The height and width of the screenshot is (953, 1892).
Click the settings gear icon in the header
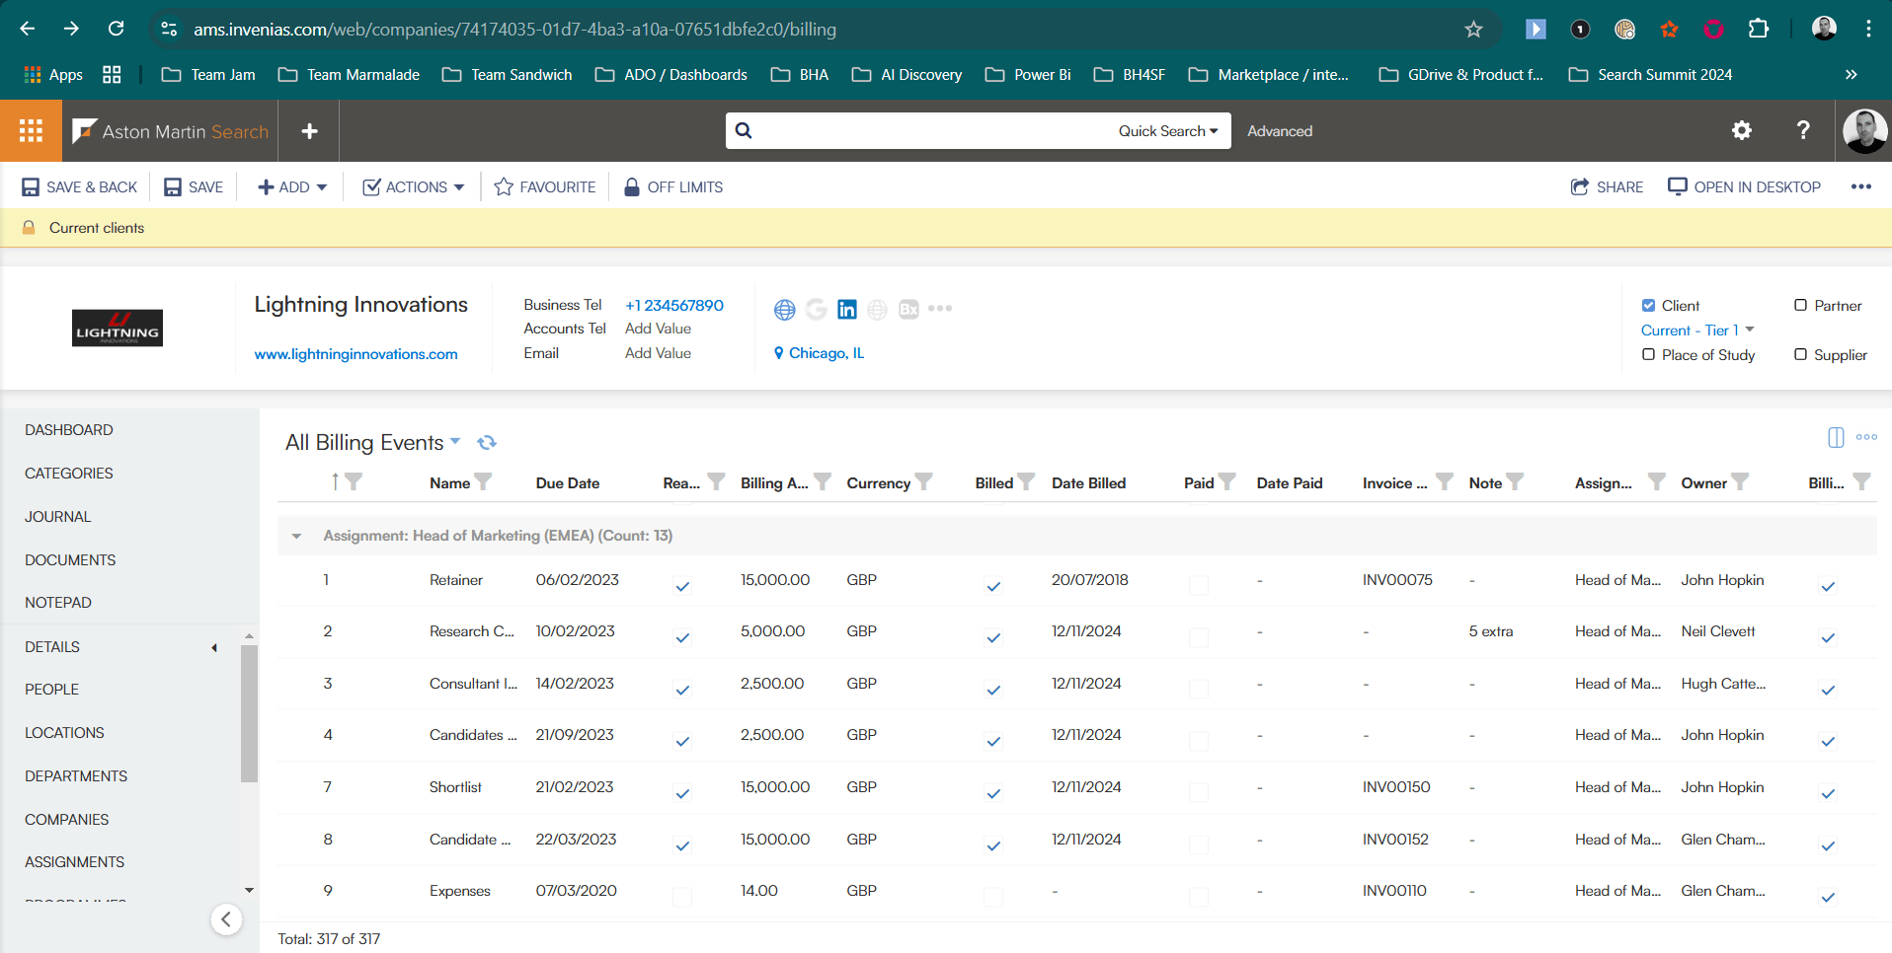pyautogui.click(x=1741, y=130)
